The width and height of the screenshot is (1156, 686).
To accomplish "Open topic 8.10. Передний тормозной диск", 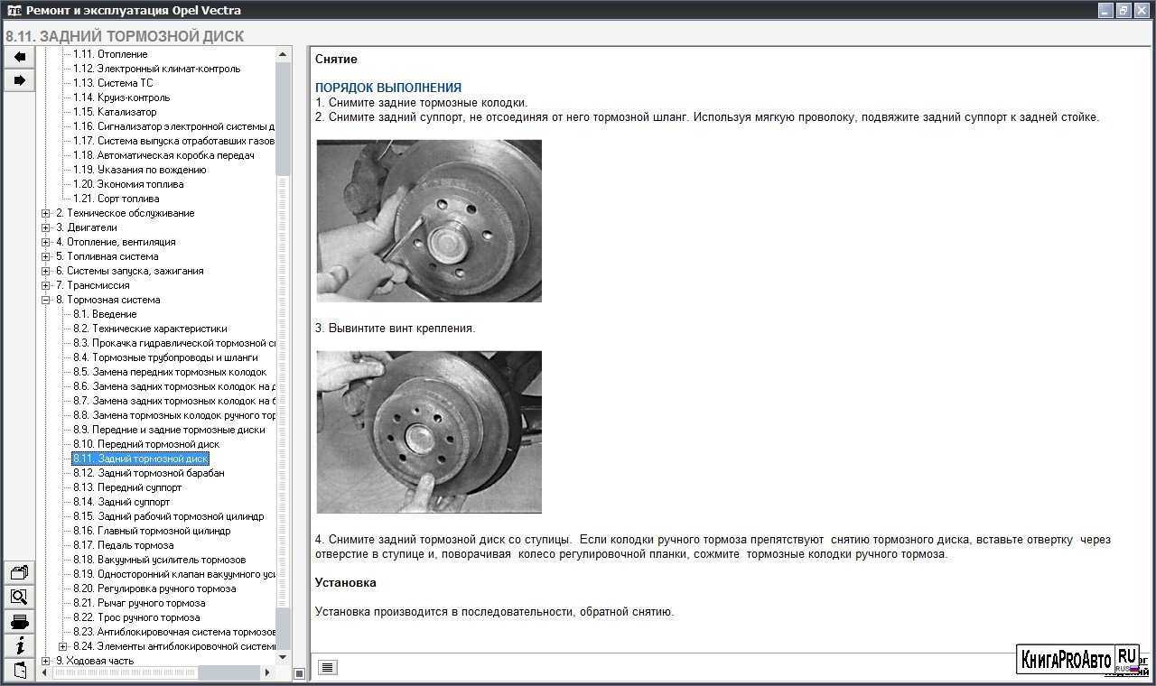I will (x=146, y=444).
